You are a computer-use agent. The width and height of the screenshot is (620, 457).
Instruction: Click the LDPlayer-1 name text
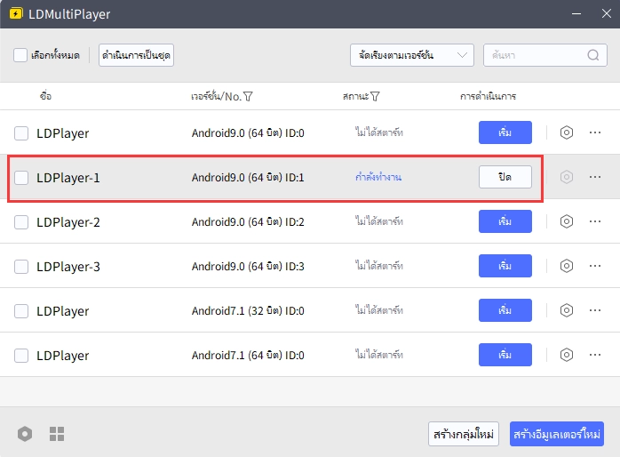pyautogui.click(x=68, y=178)
